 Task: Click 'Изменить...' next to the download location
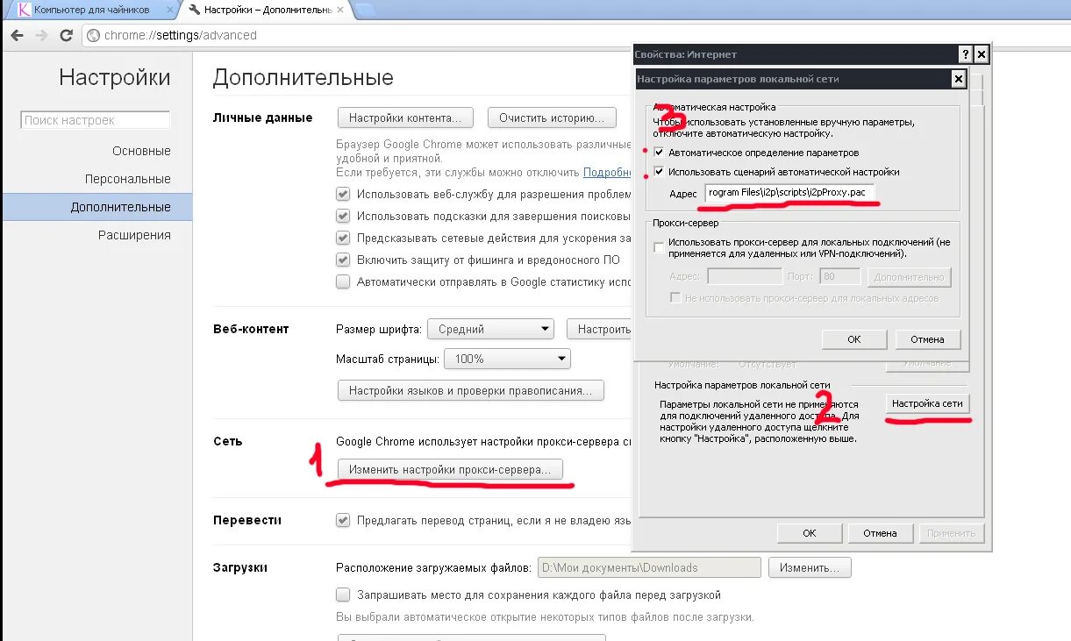tap(810, 567)
